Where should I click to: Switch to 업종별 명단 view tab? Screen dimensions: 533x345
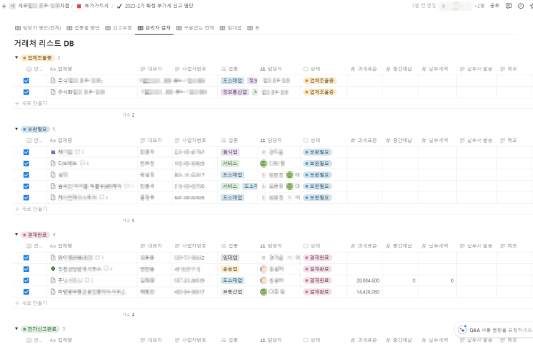(x=83, y=28)
